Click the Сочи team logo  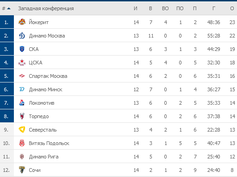[x=22, y=170]
